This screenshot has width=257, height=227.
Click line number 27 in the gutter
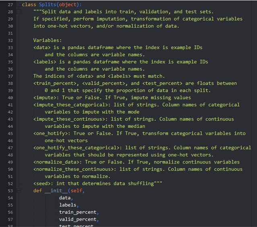click(10, 4)
